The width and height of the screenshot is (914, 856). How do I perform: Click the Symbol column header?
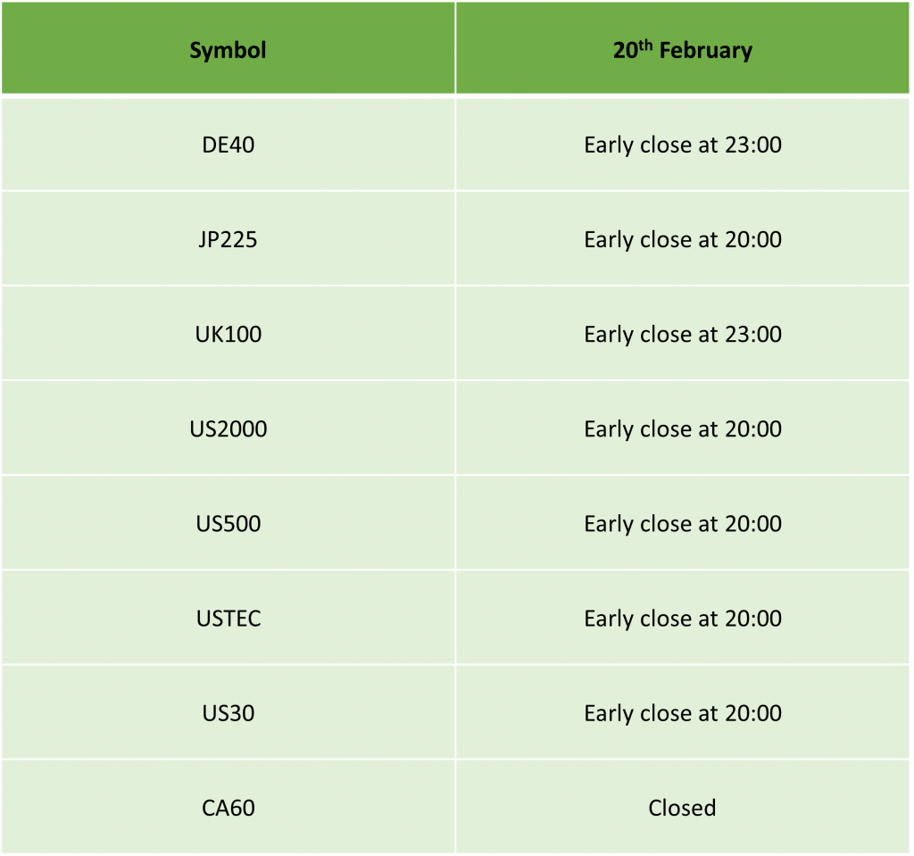[x=228, y=50]
